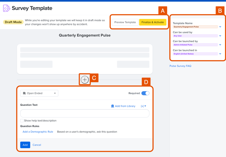Click the Template Name label
226x157 pixels.
pyautogui.click(x=182, y=23)
